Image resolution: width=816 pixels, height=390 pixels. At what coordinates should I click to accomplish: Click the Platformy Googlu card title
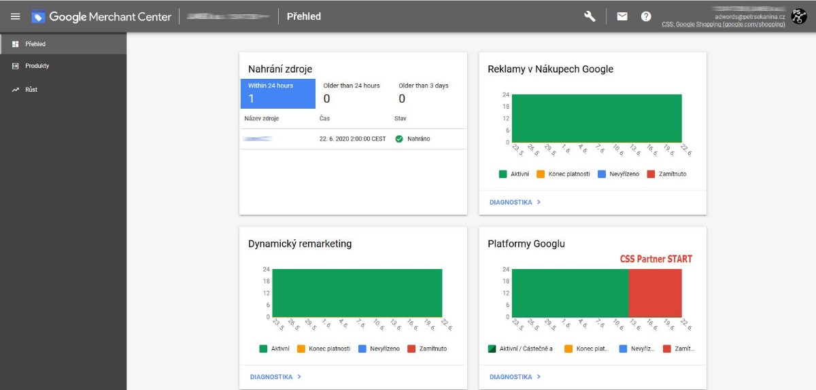(x=526, y=243)
